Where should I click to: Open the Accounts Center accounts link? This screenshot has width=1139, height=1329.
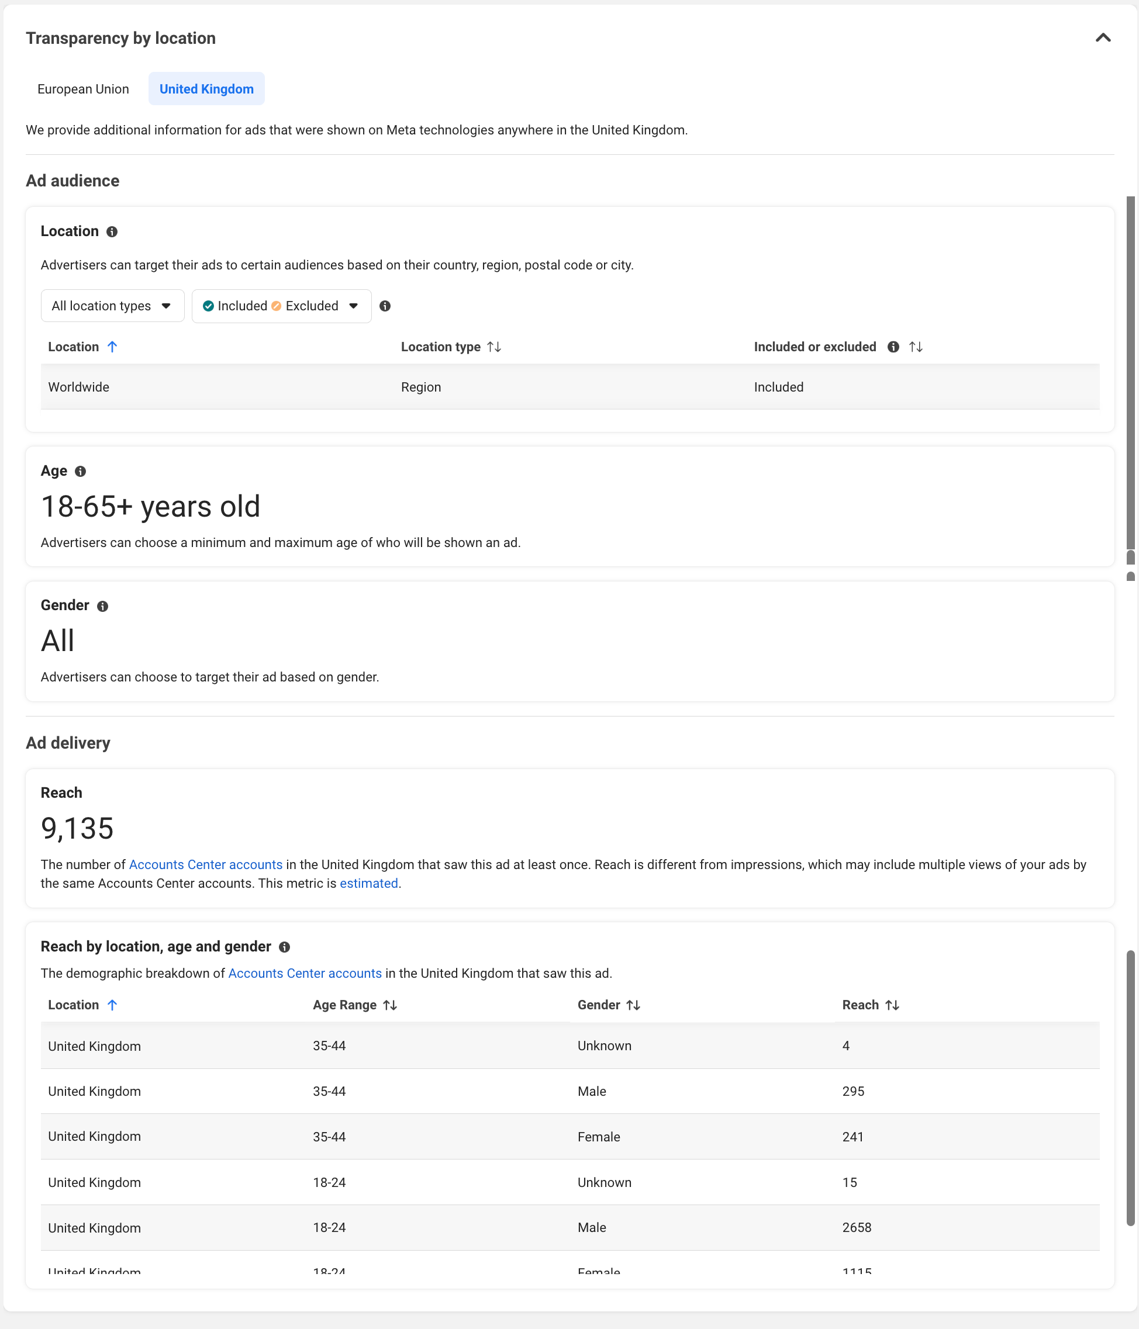click(205, 864)
